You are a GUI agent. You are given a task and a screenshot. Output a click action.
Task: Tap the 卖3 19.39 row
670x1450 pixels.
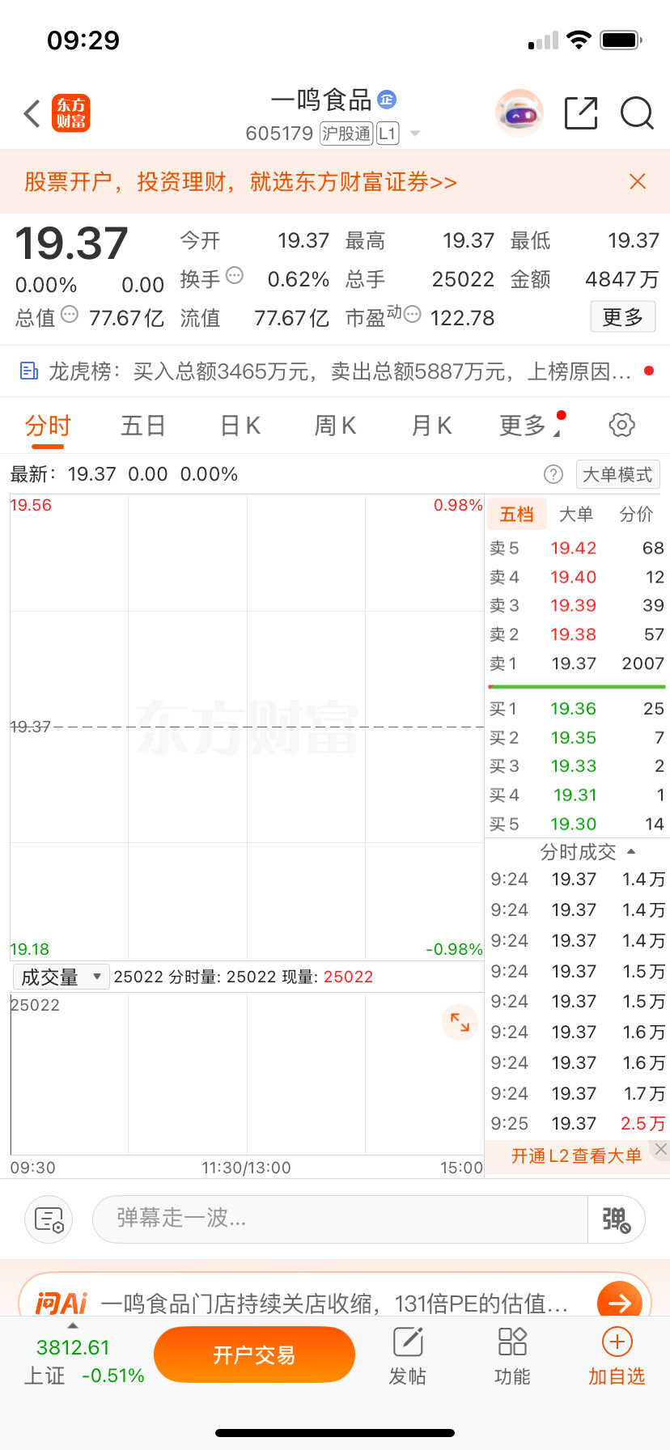coord(577,605)
